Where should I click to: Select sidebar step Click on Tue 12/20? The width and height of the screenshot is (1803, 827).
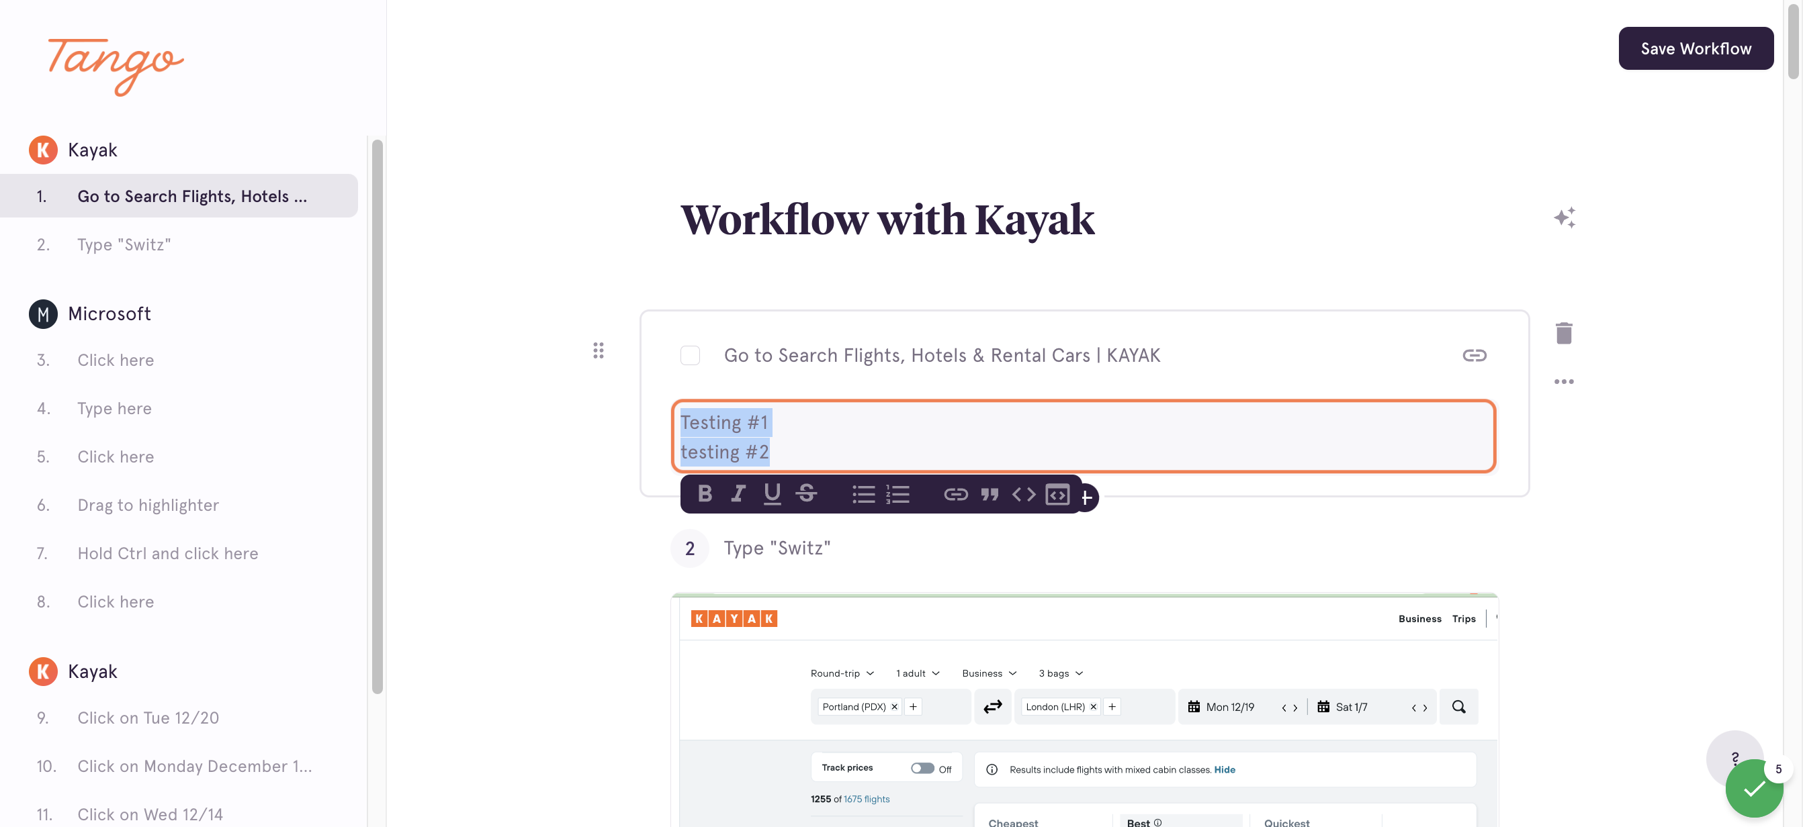pyautogui.click(x=179, y=717)
